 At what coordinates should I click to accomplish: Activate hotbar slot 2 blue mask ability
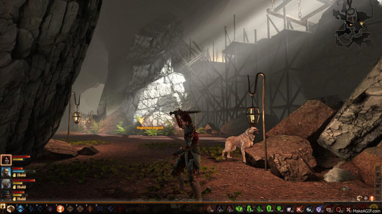pos(21,209)
